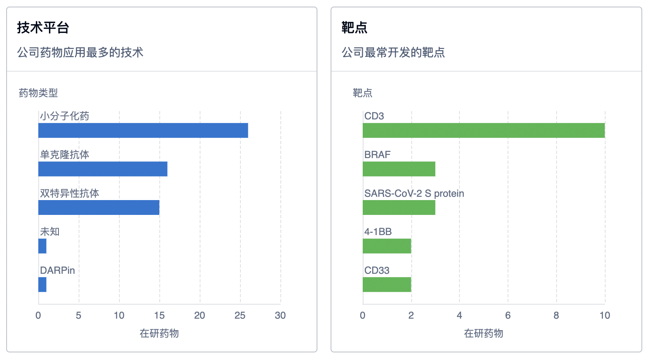
Task: Click the 单克隆抗体 blue bar
Action: (103, 169)
